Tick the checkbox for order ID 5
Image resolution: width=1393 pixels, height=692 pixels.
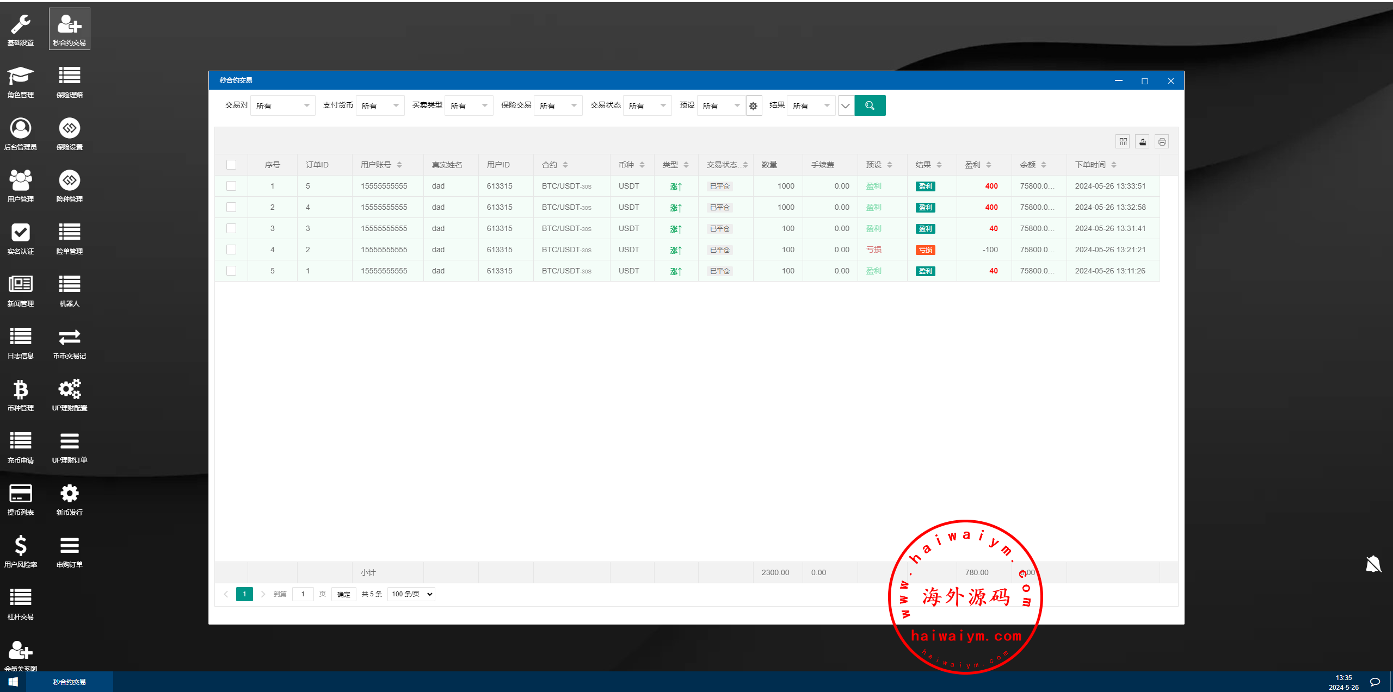pos(231,186)
